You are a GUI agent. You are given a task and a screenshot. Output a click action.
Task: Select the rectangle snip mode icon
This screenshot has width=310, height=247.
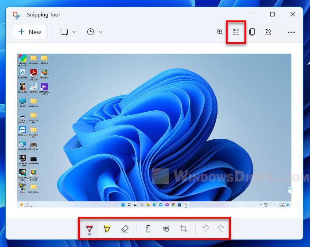pyautogui.click(x=64, y=32)
